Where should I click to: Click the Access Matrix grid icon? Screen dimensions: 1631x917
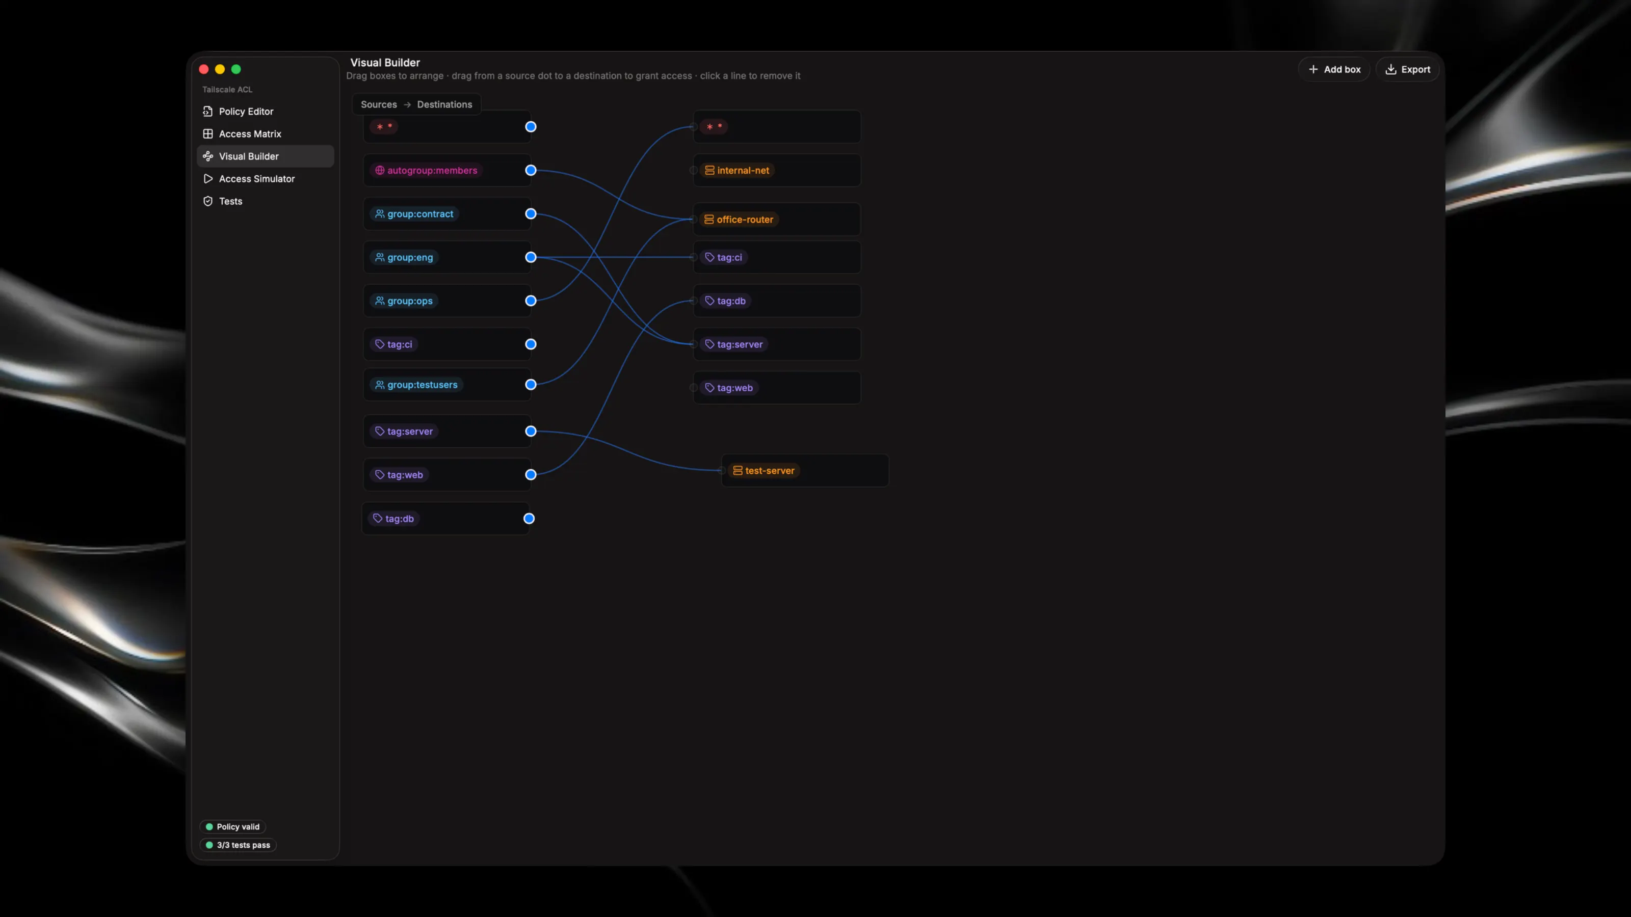(x=207, y=133)
